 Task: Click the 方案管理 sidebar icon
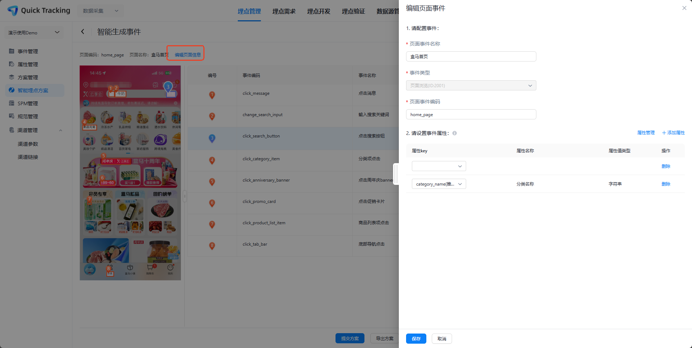point(12,77)
